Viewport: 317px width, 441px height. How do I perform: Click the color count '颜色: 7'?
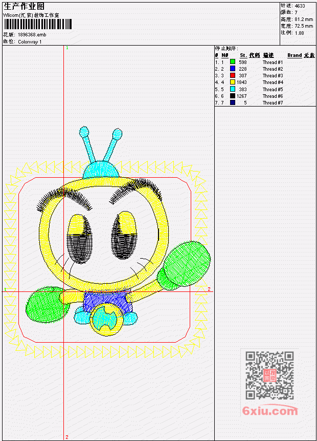(289, 12)
